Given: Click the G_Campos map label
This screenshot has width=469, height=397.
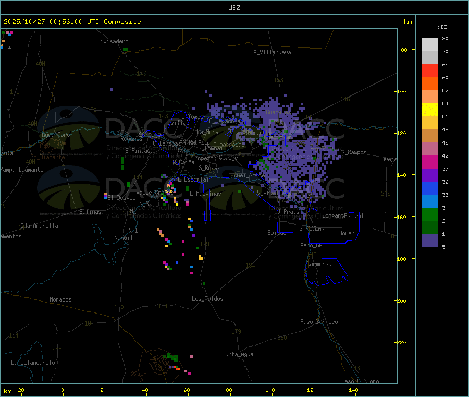Looking at the screenshot, I should [x=354, y=152].
